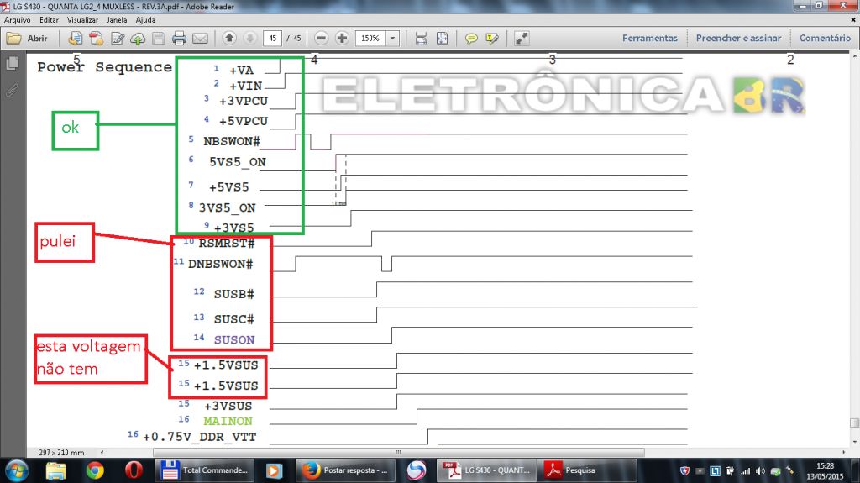The width and height of the screenshot is (860, 483).
Task: Click the highlight text tool icon
Action: click(492, 38)
